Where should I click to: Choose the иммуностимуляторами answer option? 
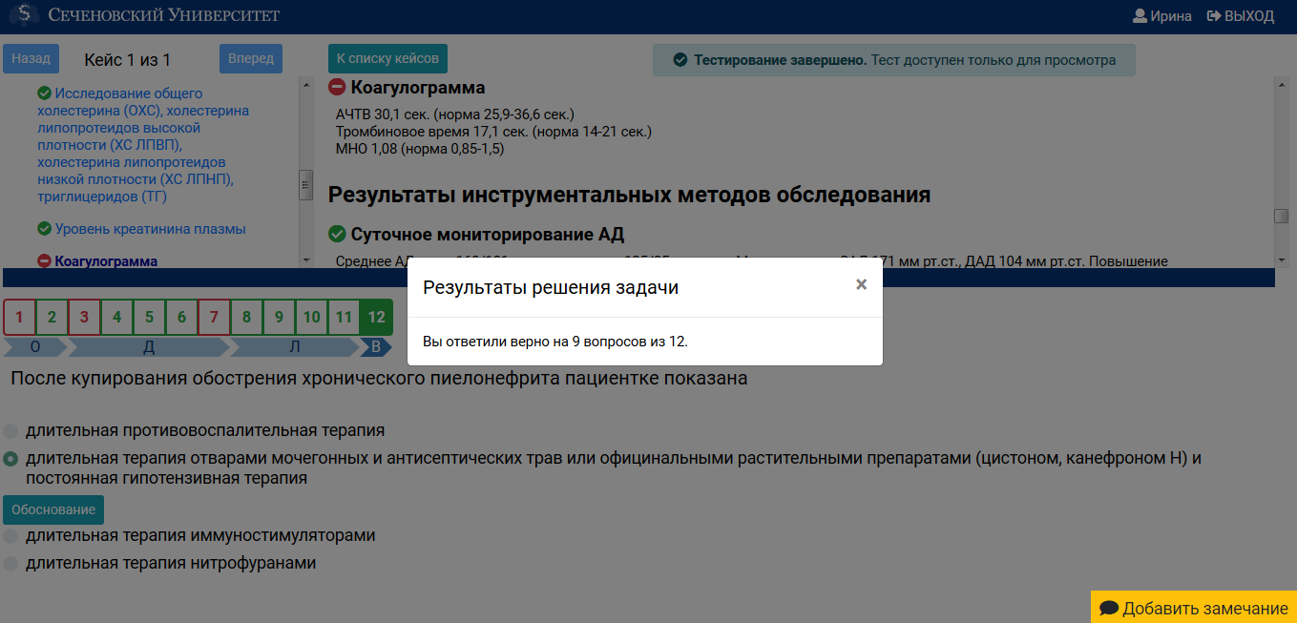coord(9,535)
